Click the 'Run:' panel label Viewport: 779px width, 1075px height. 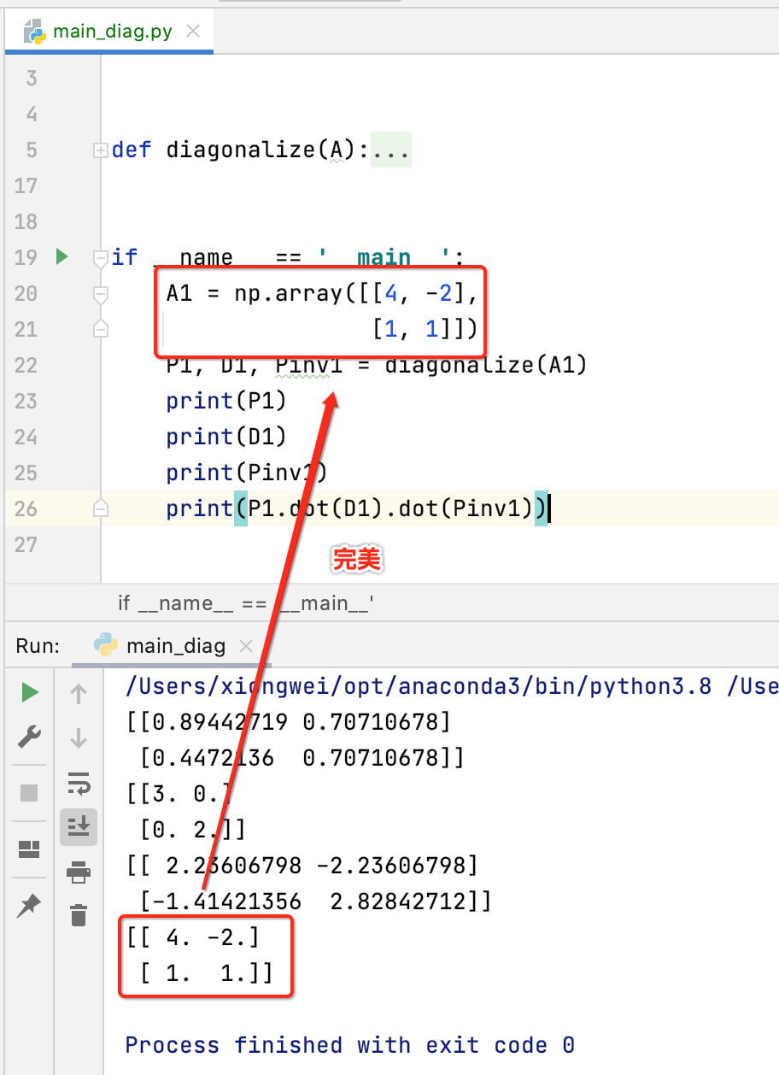38,646
